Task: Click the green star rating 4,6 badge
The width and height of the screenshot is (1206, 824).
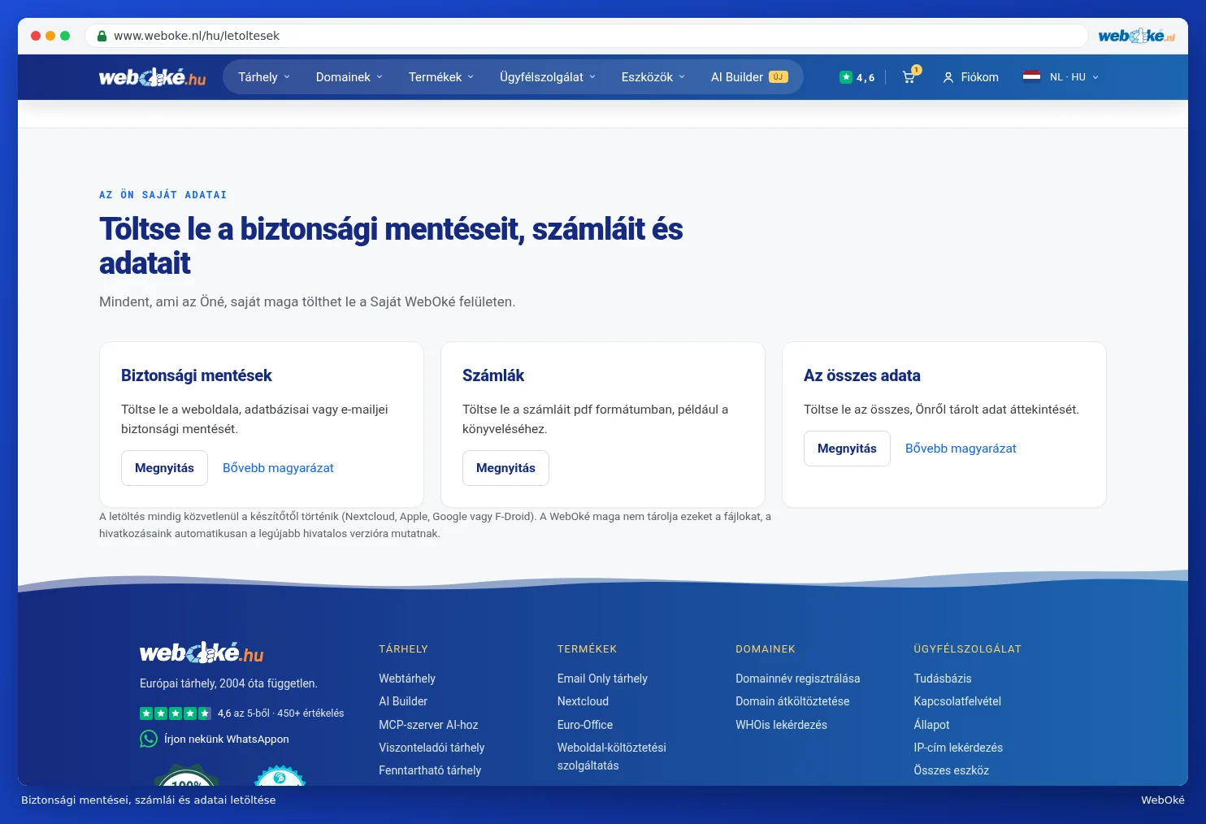Action: 857,77
